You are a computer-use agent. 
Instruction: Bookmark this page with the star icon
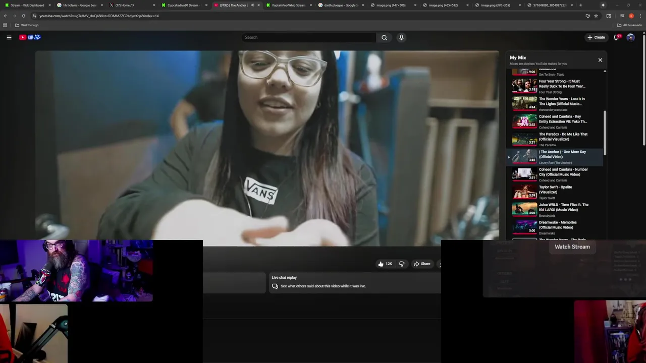coord(596,16)
